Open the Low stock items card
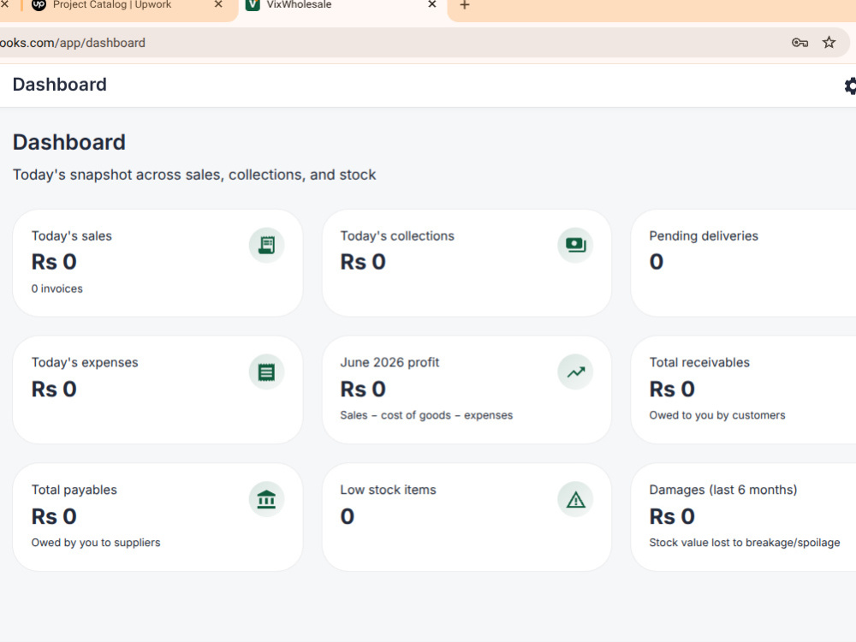Image resolution: width=856 pixels, height=642 pixels. pyautogui.click(x=467, y=517)
